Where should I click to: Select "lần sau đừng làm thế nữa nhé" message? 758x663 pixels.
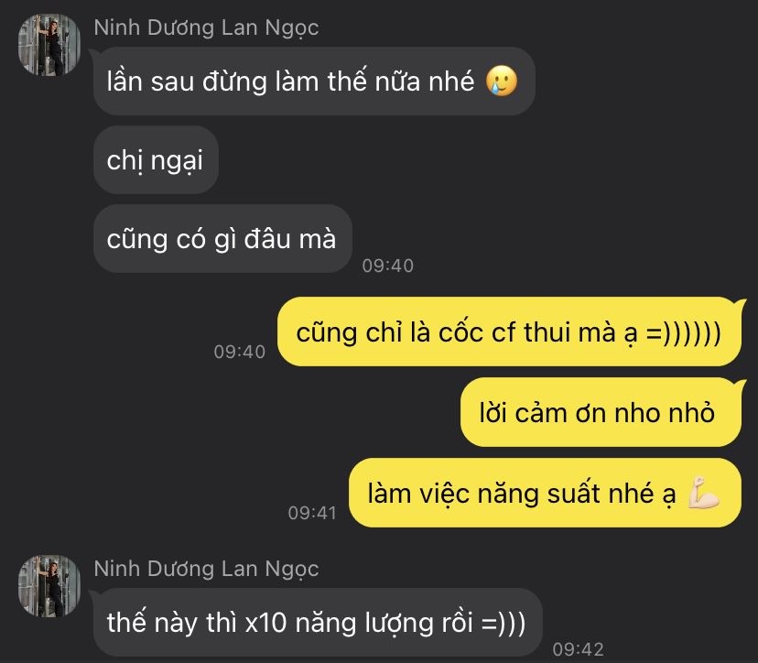[x=314, y=81]
